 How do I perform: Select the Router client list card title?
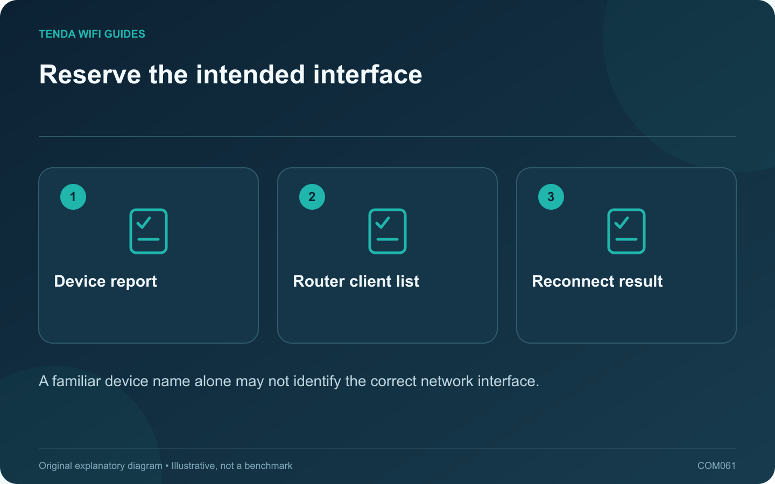[356, 281]
